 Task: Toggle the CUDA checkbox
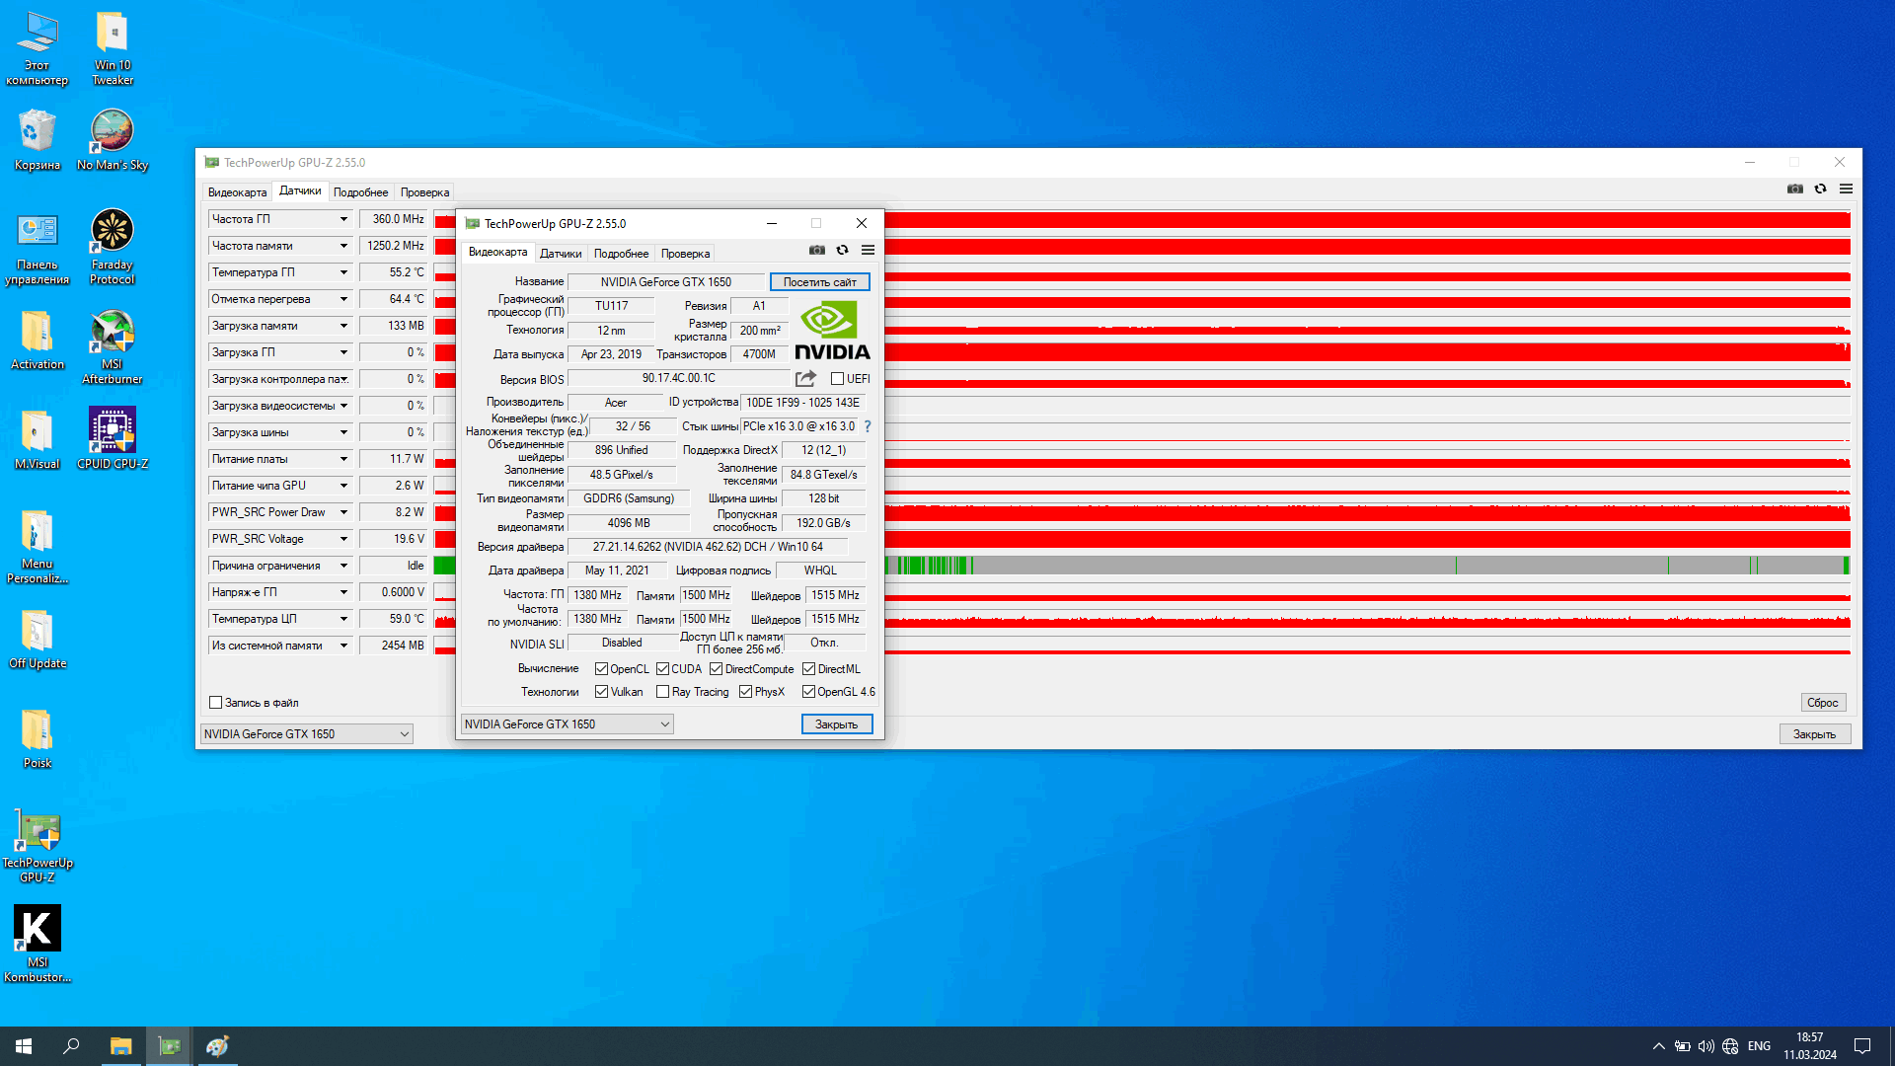point(662,669)
